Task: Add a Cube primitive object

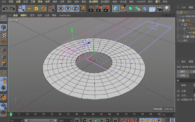Action: click(x=116, y=8)
